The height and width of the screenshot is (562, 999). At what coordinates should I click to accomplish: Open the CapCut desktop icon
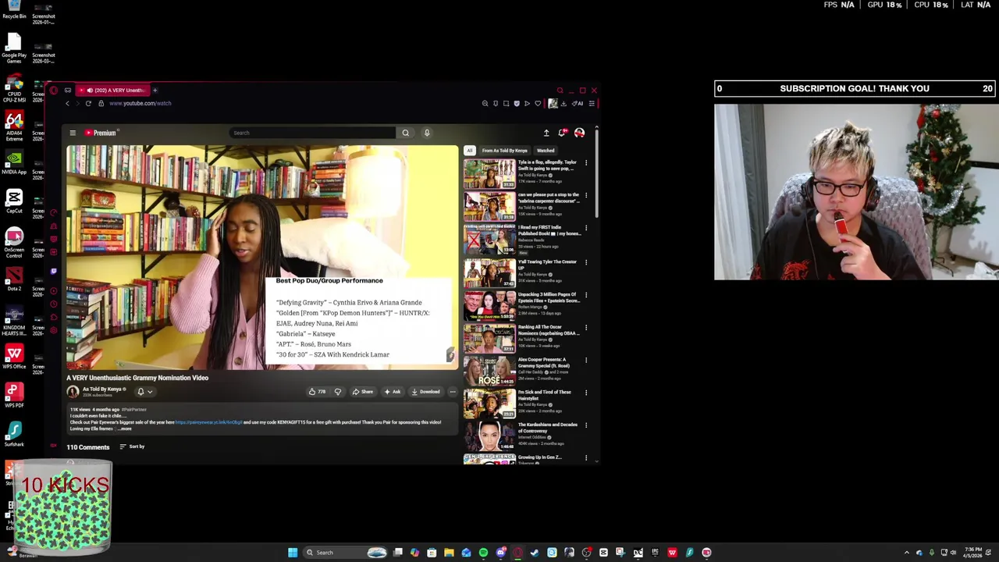click(x=14, y=201)
